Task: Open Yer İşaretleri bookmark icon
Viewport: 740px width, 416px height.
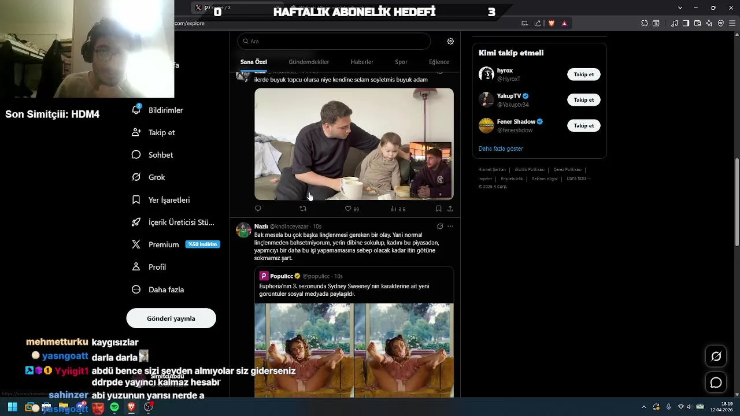Action: tap(136, 200)
